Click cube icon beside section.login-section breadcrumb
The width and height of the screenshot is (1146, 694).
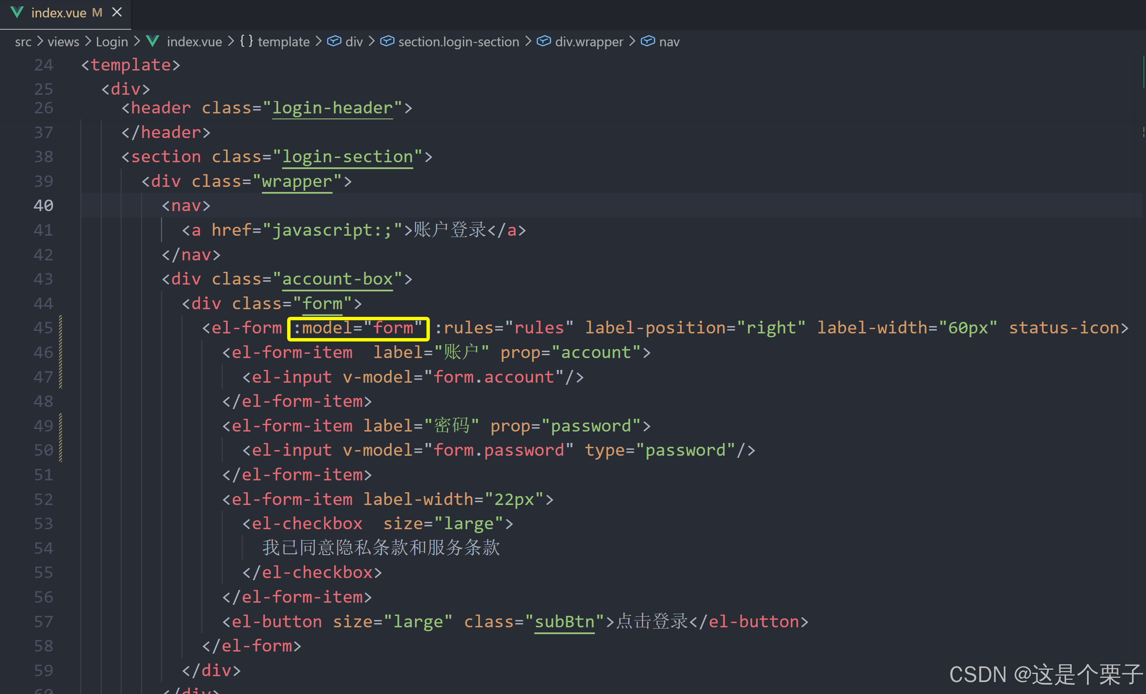click(x=387, y=41)
